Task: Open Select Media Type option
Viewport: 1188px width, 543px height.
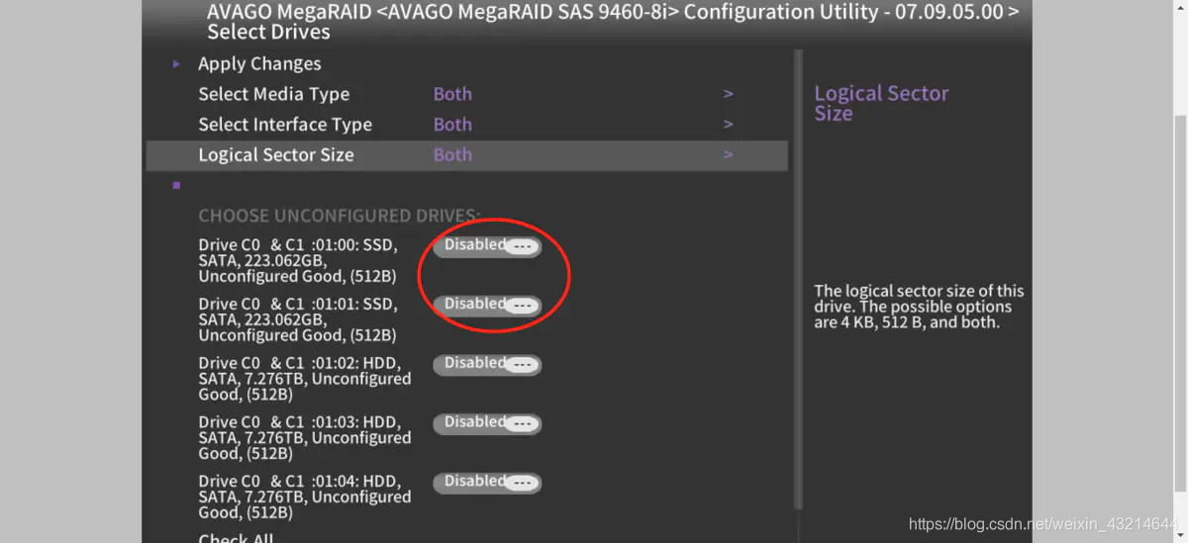Action: click(273, 95)
